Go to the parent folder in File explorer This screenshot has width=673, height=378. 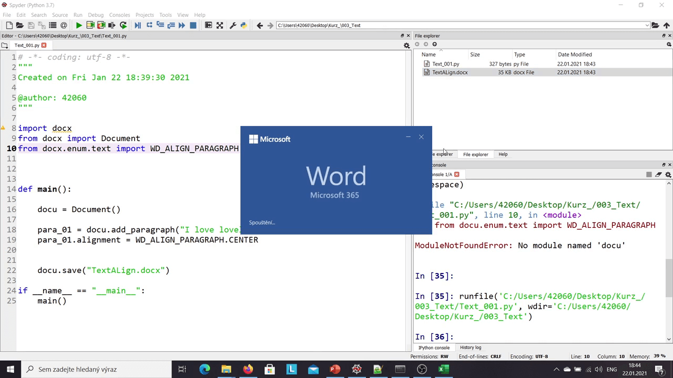point(434,45)
